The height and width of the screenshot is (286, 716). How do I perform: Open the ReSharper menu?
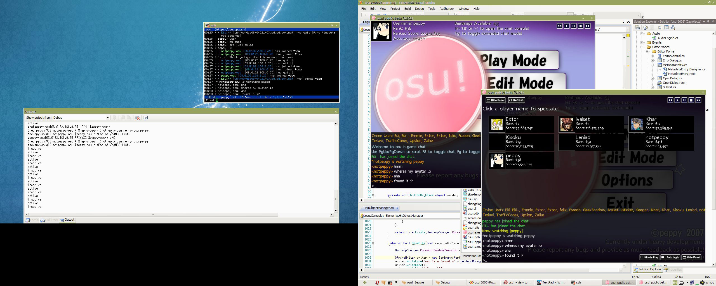[x=447, y=9]
